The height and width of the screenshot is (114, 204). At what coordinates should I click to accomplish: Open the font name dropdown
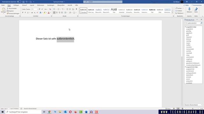[x=31, y=9]
